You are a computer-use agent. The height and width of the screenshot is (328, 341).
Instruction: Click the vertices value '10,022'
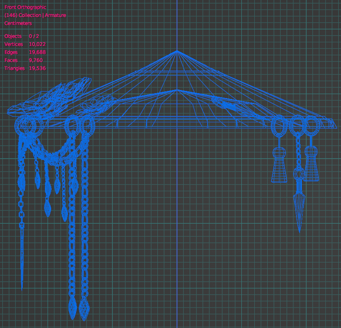[x=37, y=44]
